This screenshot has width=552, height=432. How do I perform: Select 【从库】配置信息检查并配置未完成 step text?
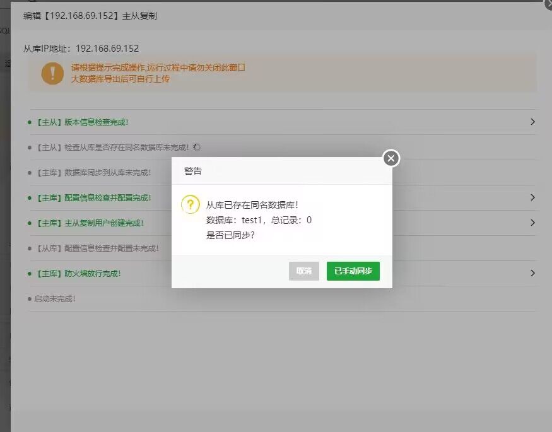97,248
